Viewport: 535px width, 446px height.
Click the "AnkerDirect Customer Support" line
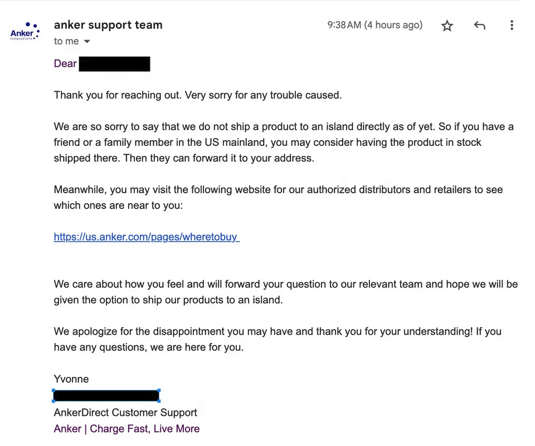[x=125, y=413]
